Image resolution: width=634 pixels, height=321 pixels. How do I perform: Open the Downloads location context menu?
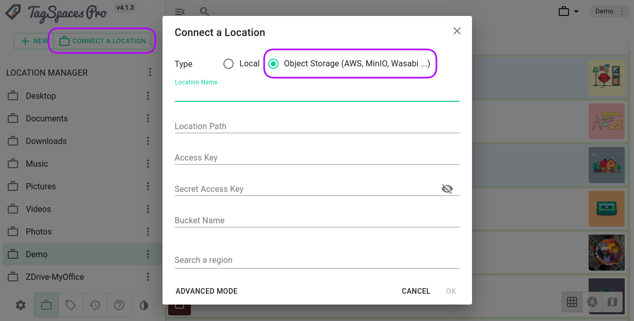tap(148, 141)
